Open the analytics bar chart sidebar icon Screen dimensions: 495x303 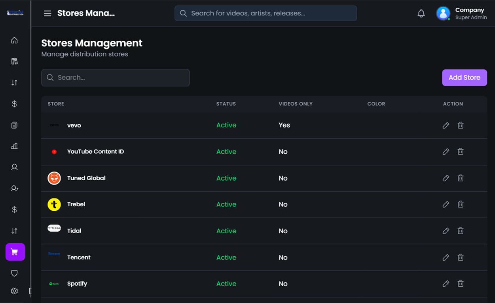pos(14,146)
